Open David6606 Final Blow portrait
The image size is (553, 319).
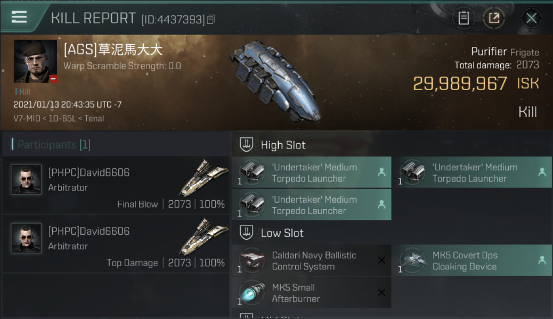26,179
